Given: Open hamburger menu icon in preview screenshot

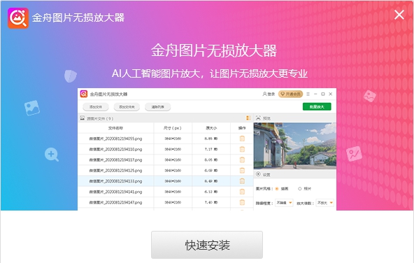Looking at the screenshot, I should pos(308,94).
